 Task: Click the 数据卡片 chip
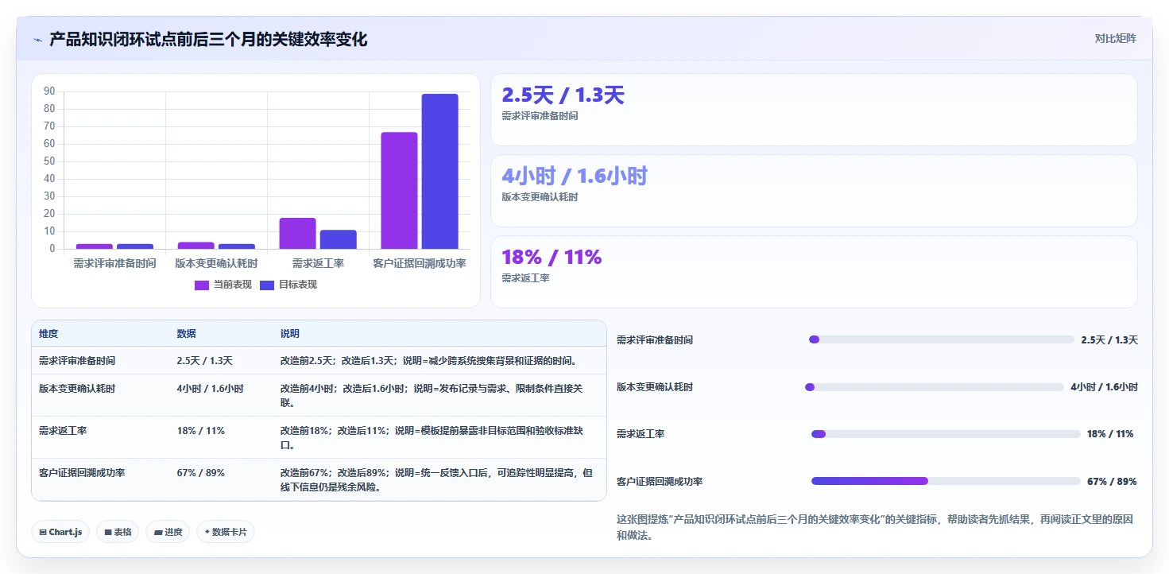pos(226,532)
